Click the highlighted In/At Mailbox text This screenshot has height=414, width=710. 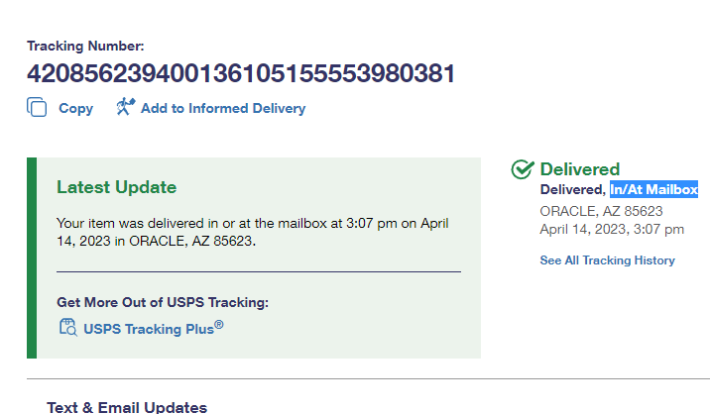pyautogui.click(x=653, y=189)
